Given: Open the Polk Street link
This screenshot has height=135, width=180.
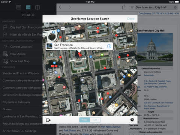Looking at the screenshot, I should 70,130.
